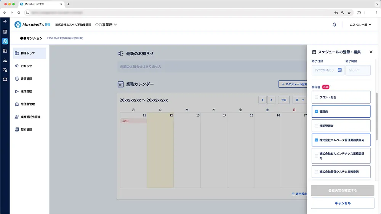Screen dimensions: 381x214
Task: Go to previous week in calendar
Action: coord(262,100)
